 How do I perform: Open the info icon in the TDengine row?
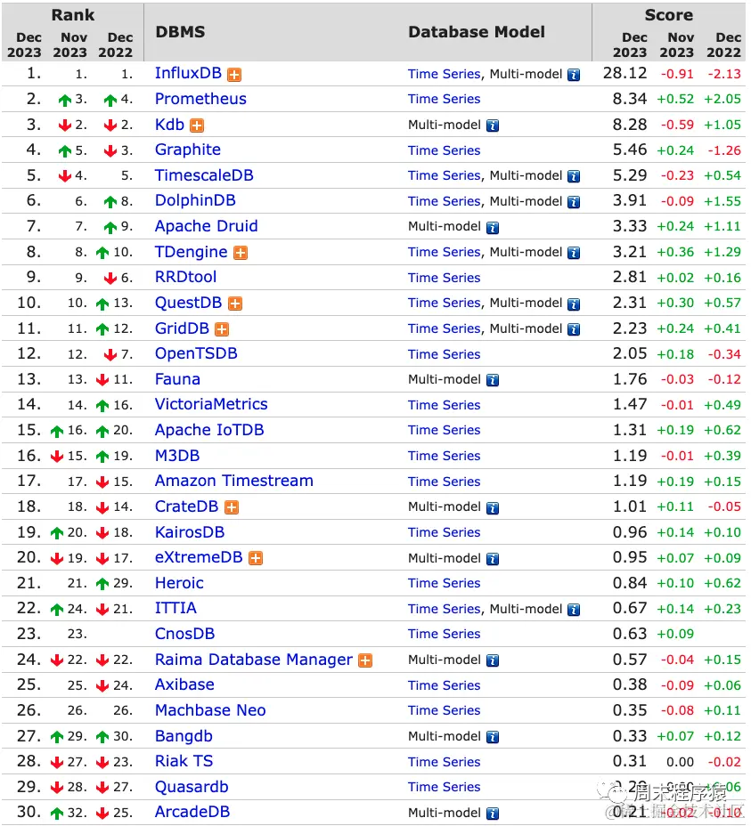coord(574,253)
